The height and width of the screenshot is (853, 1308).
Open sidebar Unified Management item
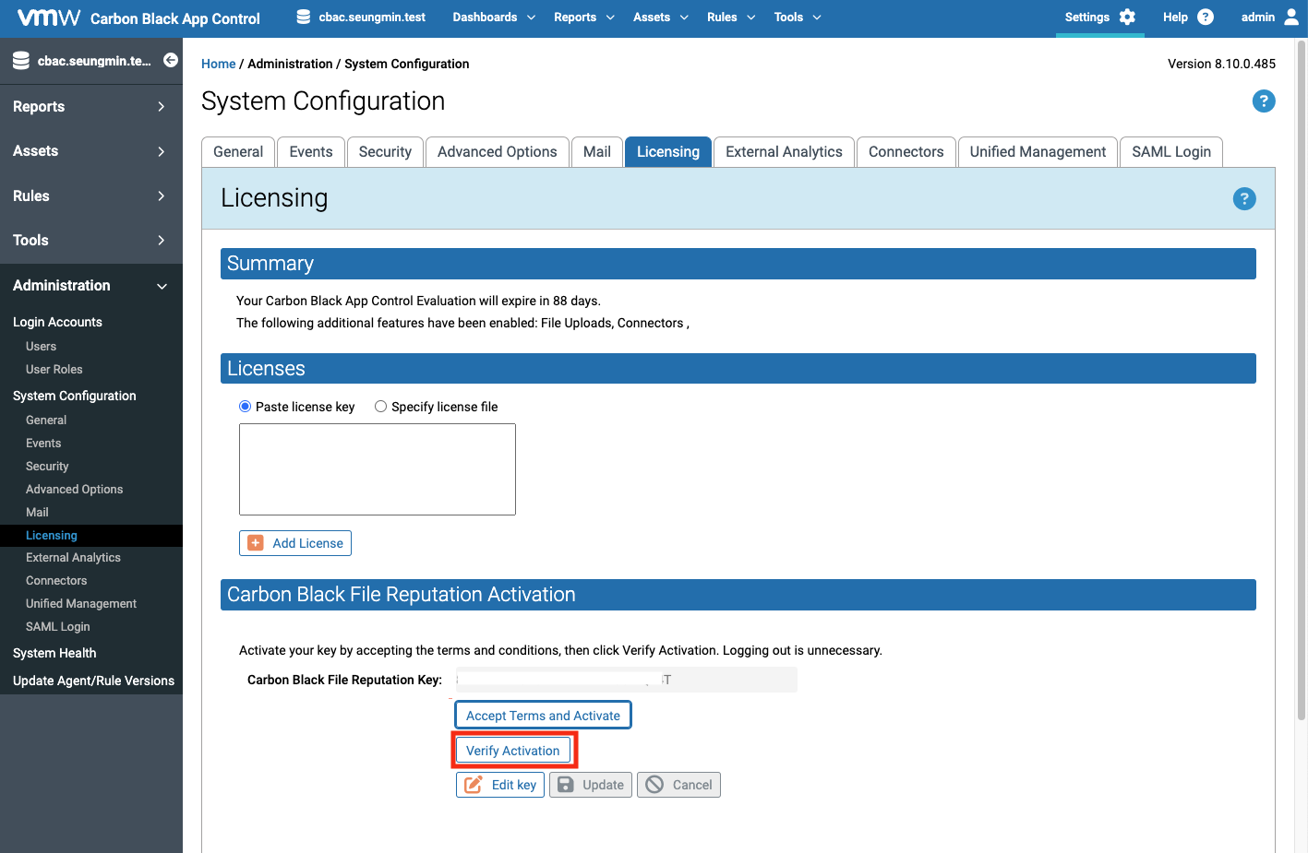pyautogui.click(x=81, y=604)
